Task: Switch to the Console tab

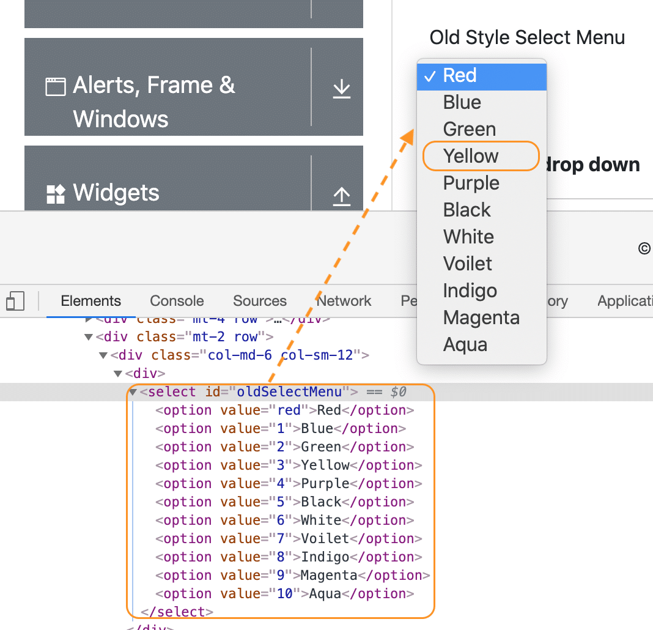Action: (176, 300)
